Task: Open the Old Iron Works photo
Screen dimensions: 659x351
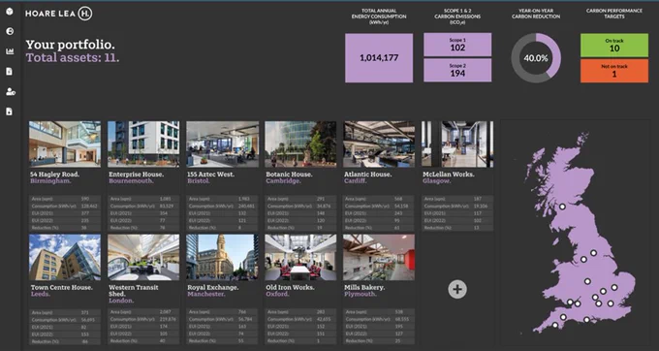Action: point(300,257)
